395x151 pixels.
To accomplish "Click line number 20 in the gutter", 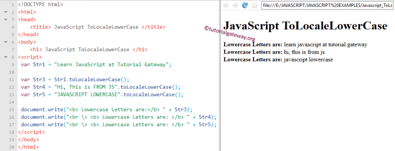I will tap(12, 147).
